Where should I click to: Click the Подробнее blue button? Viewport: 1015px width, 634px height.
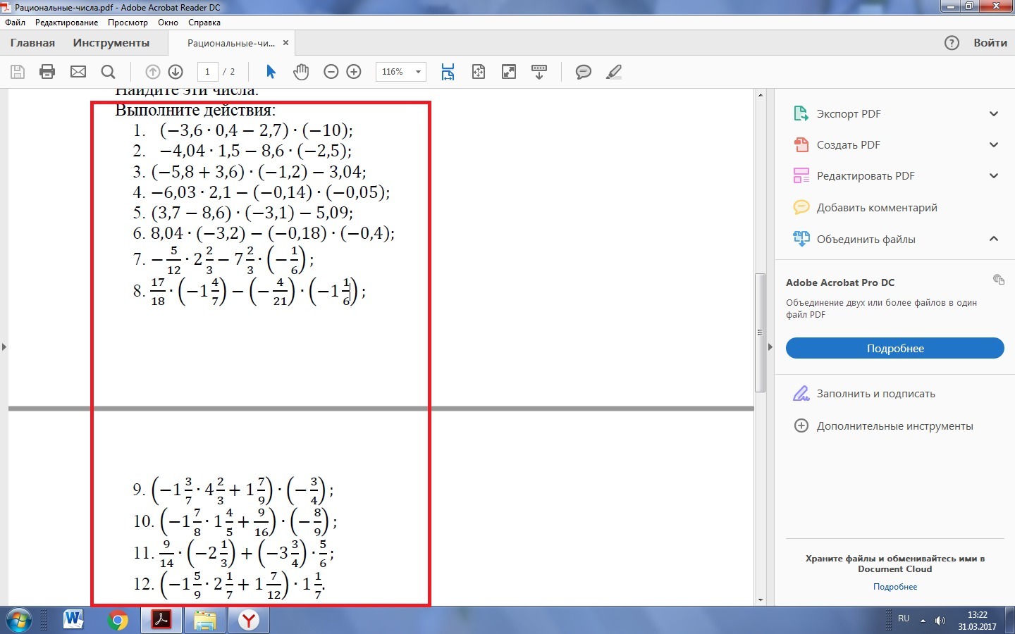pos(894,349)
